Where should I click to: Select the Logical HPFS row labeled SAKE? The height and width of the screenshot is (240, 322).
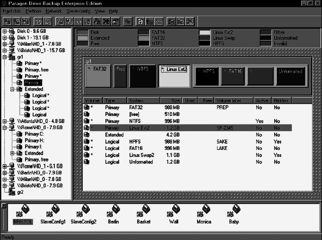click(x=187, y=141)
